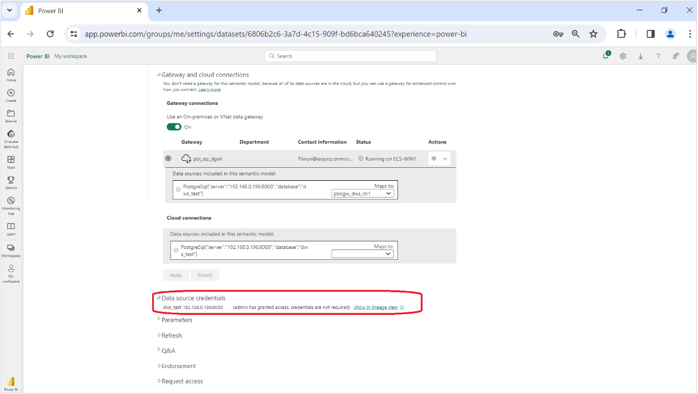Reload the page
Image resolution: width=698 pixels, height=394 pixels.
click(x=50, y=34)
